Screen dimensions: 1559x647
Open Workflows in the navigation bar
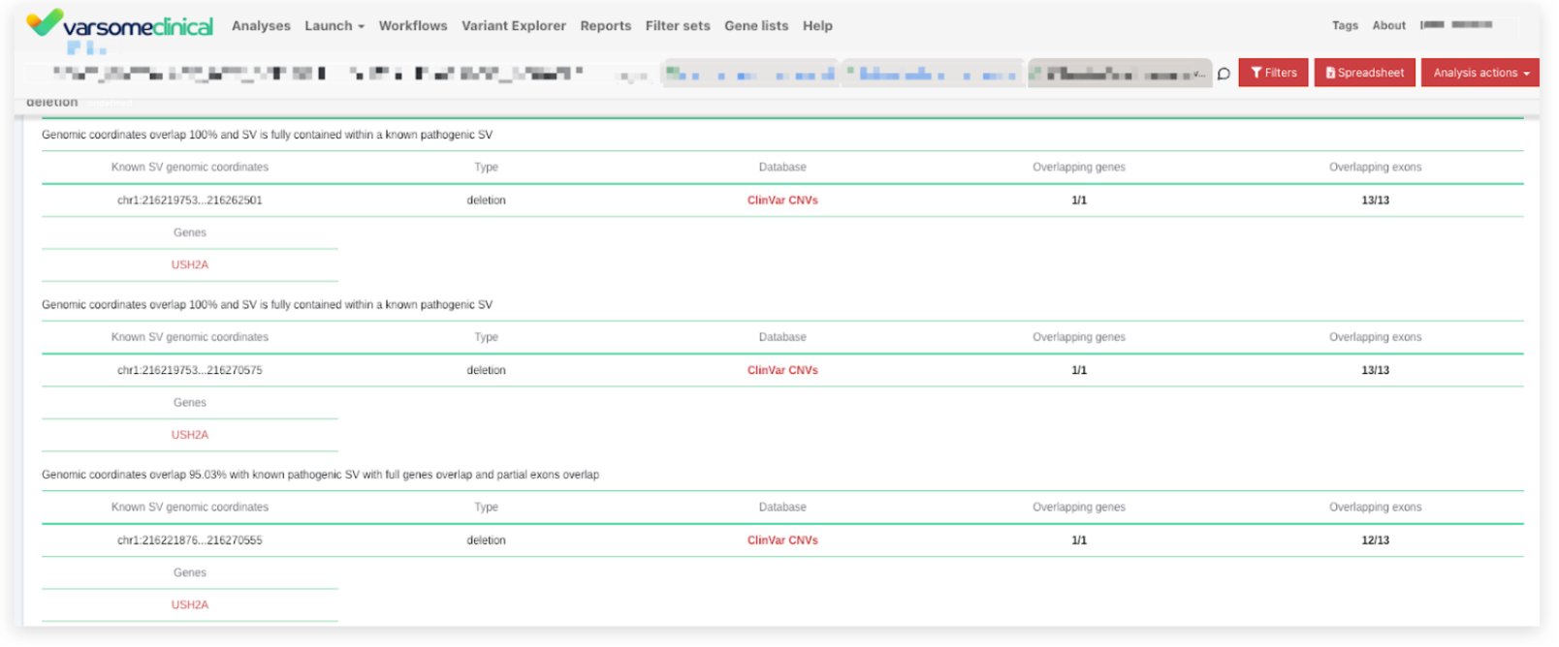pyautogui.click(x=413, y=26)
